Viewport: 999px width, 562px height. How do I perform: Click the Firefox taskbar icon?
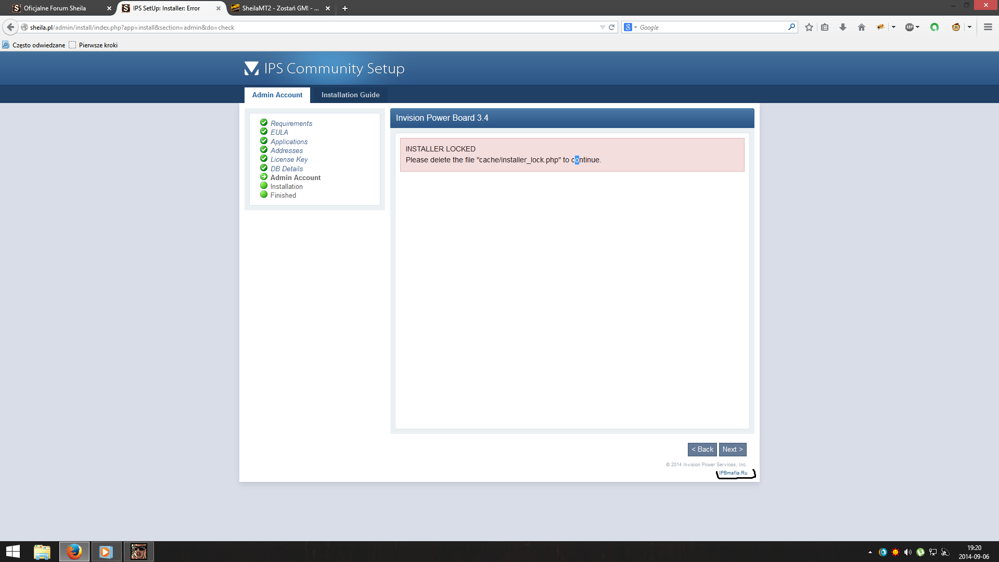coord(74,552)
